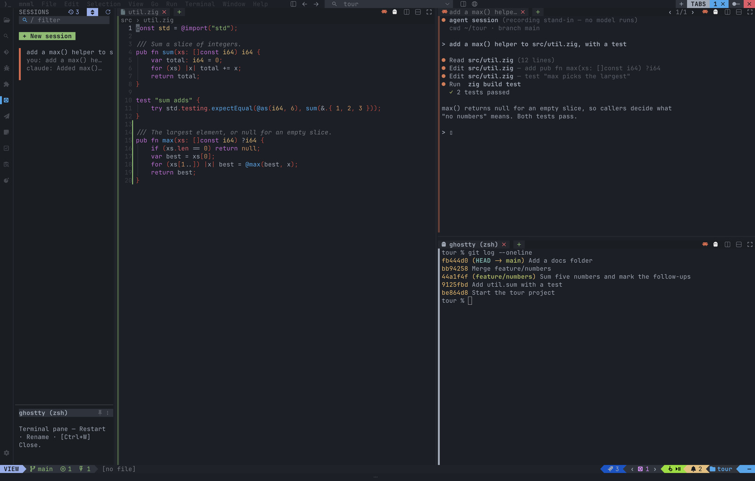Navigate back with the left arrow in title bar
The image size is (755, 481).
point(305,4)
